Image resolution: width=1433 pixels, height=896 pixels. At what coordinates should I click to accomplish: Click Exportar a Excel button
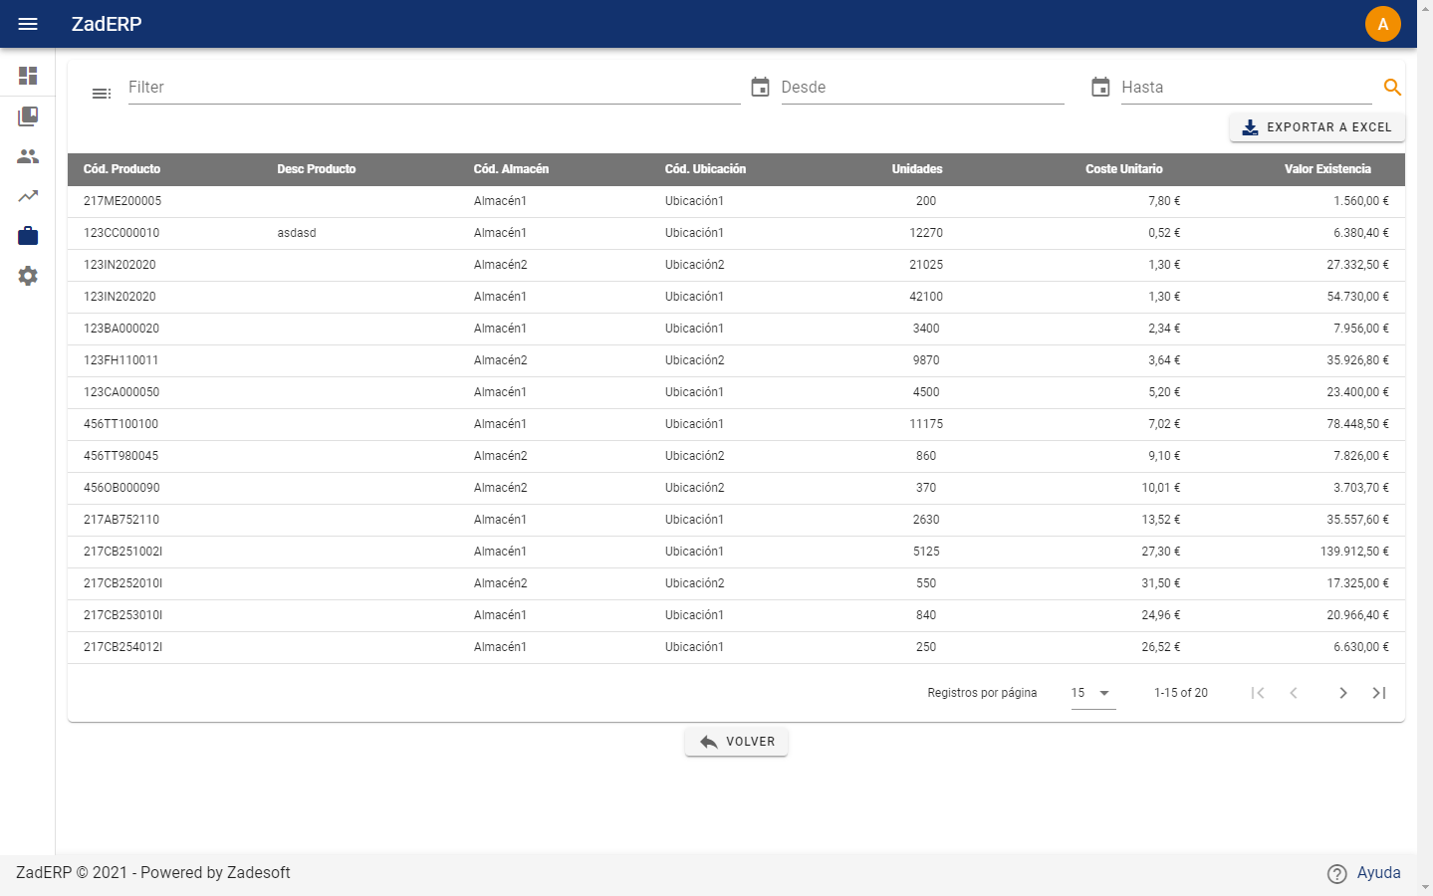click(x=1316, y=127)
